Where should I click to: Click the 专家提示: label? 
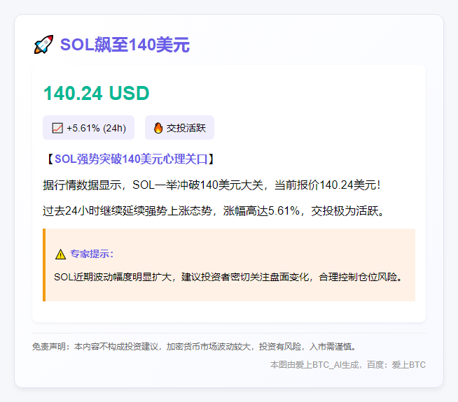[x=92, y=254]
